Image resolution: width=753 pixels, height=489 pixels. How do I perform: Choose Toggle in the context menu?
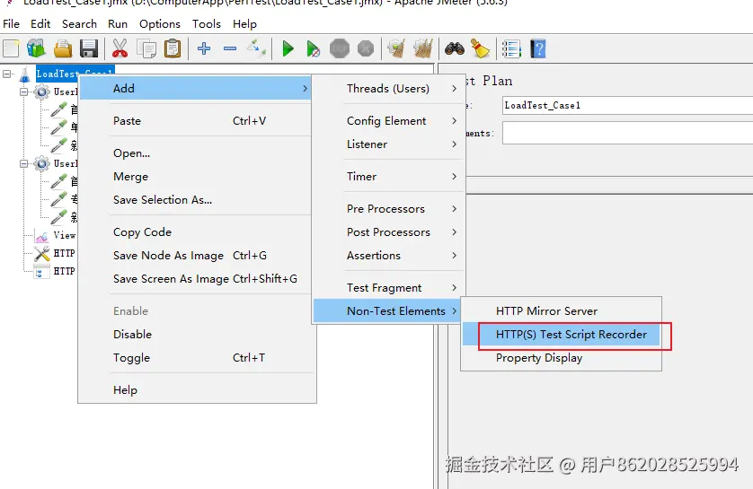pyautogui.click(x=196, y=358)
